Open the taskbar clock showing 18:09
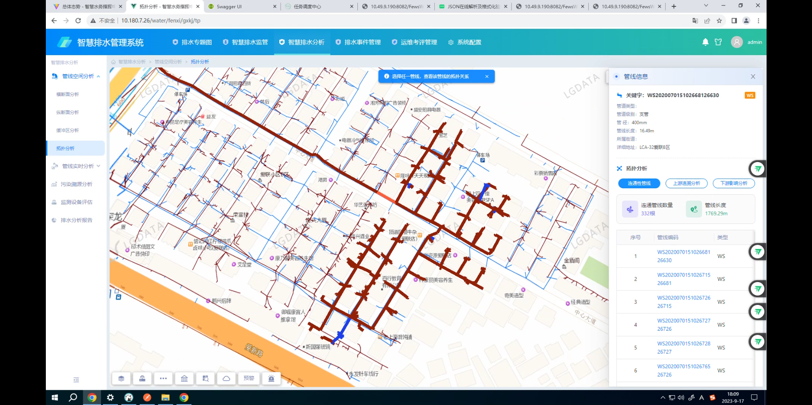Viewport: 812px width, 405px height. (733, 397)
